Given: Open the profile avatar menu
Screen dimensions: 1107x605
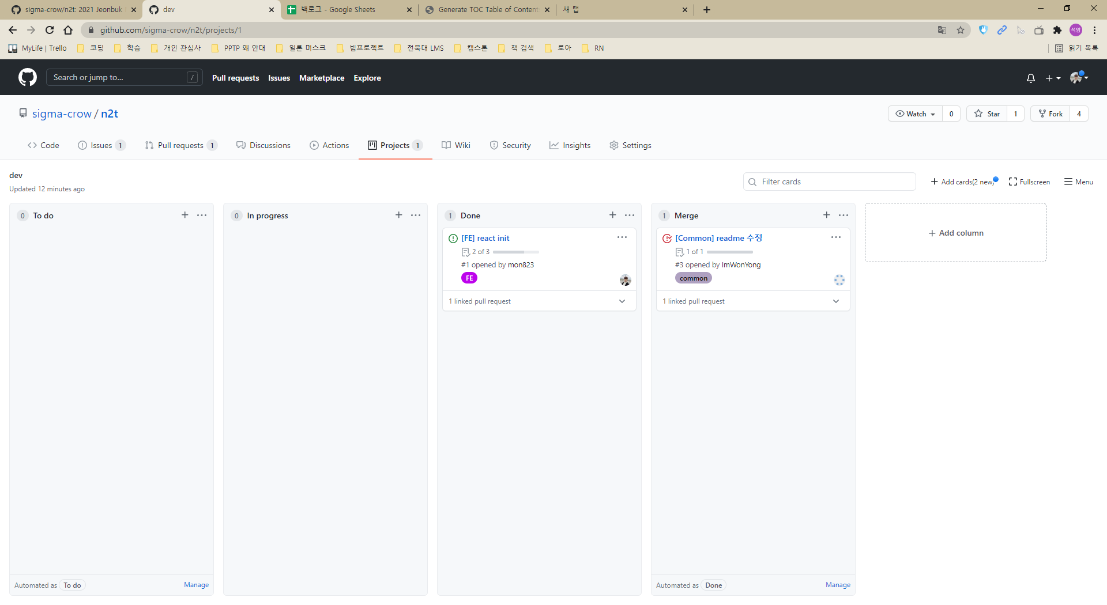Looking at the screenshot, I should pos(1079,77).
